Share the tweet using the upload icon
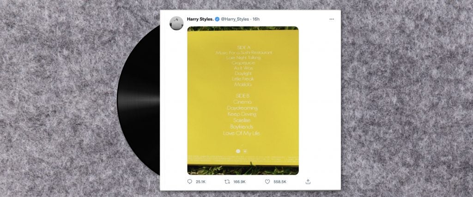This screenshot has height=197, width=473. [x=308, y=182]
